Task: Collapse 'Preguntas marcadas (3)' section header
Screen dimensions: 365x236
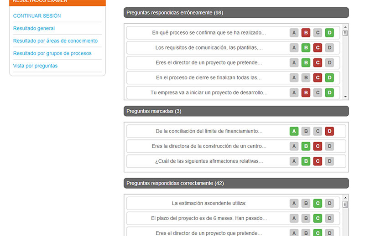Action: [236, 111]
